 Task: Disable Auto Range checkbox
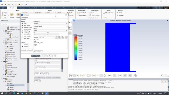[22, 33]
